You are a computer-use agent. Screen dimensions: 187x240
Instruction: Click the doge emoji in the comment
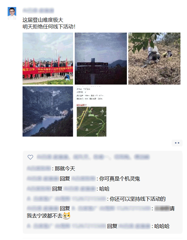click(x=66, y=216)
